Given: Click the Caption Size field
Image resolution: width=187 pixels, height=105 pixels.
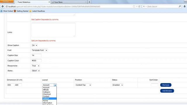Looking at the screenshot, I should pyautogui.click(x=36, y=55).
